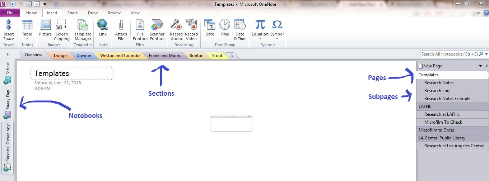Open the Personal Genealogy notebook
Viewport: 489px width, 181px height.
[7, 148]
